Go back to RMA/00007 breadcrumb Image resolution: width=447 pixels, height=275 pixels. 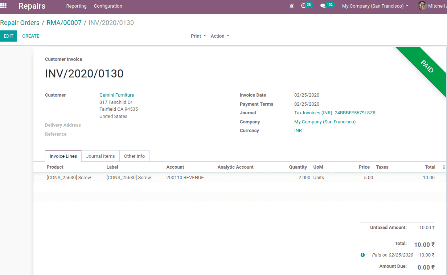coord(64,23)
